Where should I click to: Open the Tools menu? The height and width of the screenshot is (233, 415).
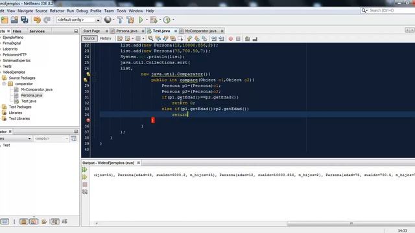[x=121, y=11]
